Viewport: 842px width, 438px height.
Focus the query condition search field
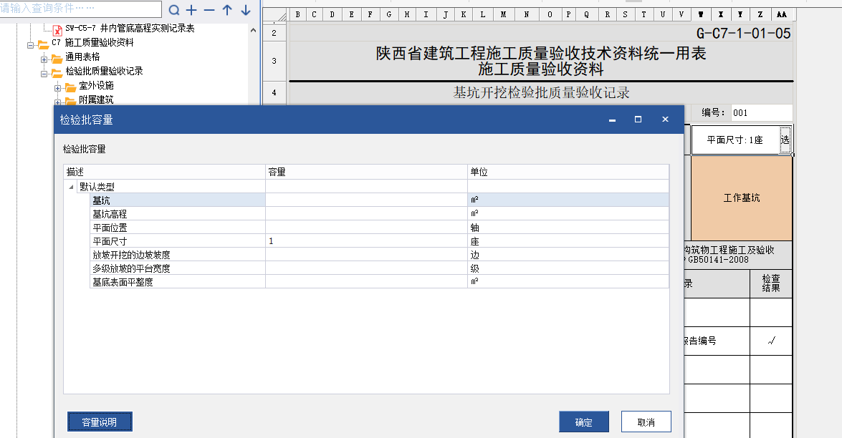(80, 9)
